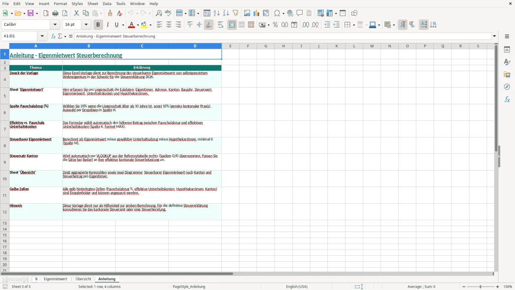Viewport: 515px width, 290px height.
Task: Toggle Italic formatting
Action: [x=107, y=25]
